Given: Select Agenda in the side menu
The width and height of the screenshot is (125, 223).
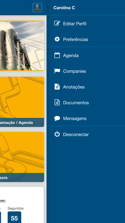Looking at the screenshot, I should point(86,55).
